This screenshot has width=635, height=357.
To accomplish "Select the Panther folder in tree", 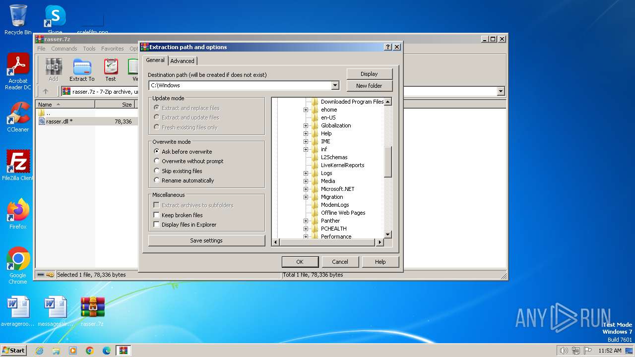I will pyautogui.click(x=330, y=221).
